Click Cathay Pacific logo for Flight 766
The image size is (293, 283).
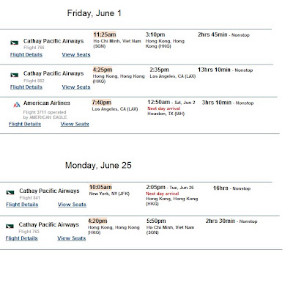point(15,43)
